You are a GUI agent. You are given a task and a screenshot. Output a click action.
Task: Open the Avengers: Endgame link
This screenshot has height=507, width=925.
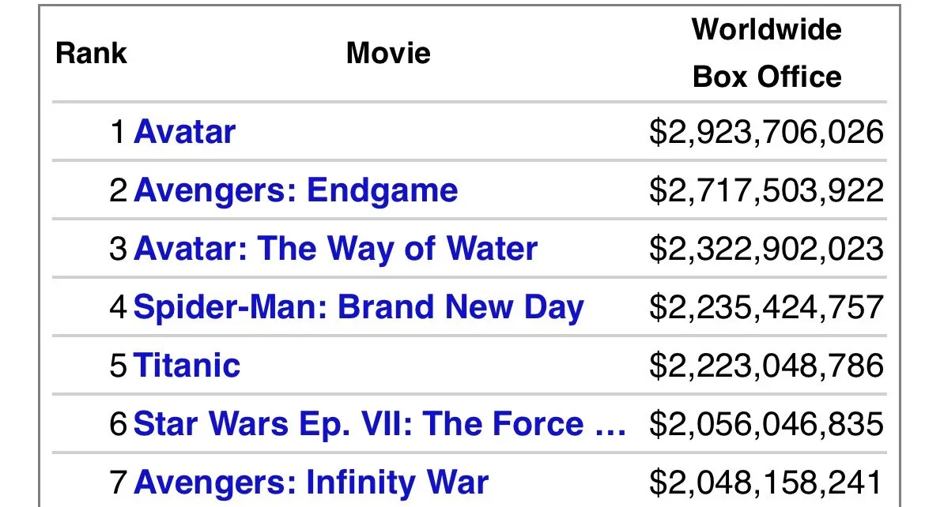click(296, 190)
